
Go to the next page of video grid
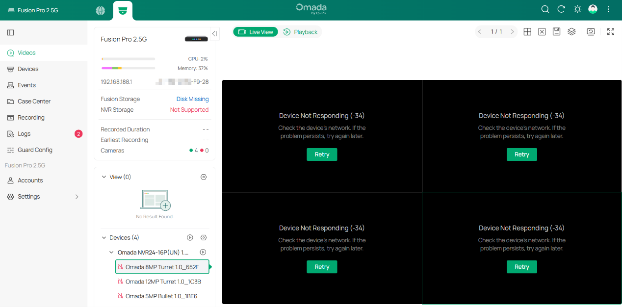point(513,32)
